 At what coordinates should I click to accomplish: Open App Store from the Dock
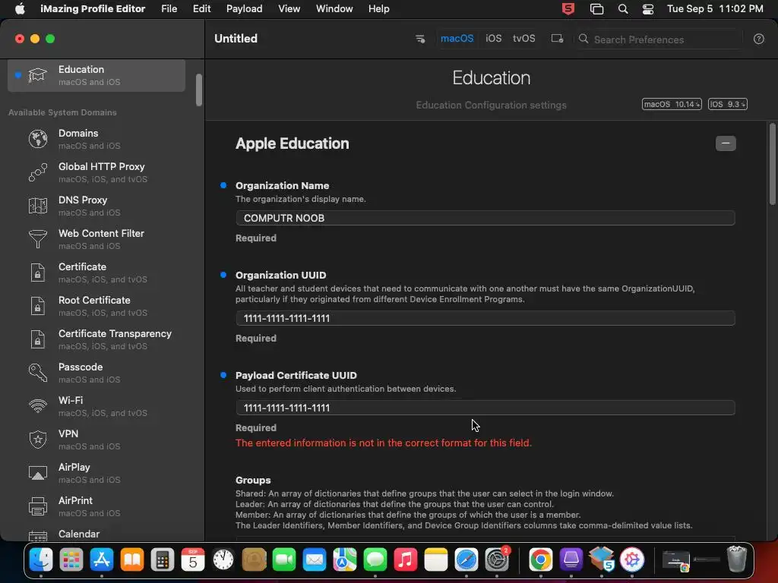(x=102, y=559)
